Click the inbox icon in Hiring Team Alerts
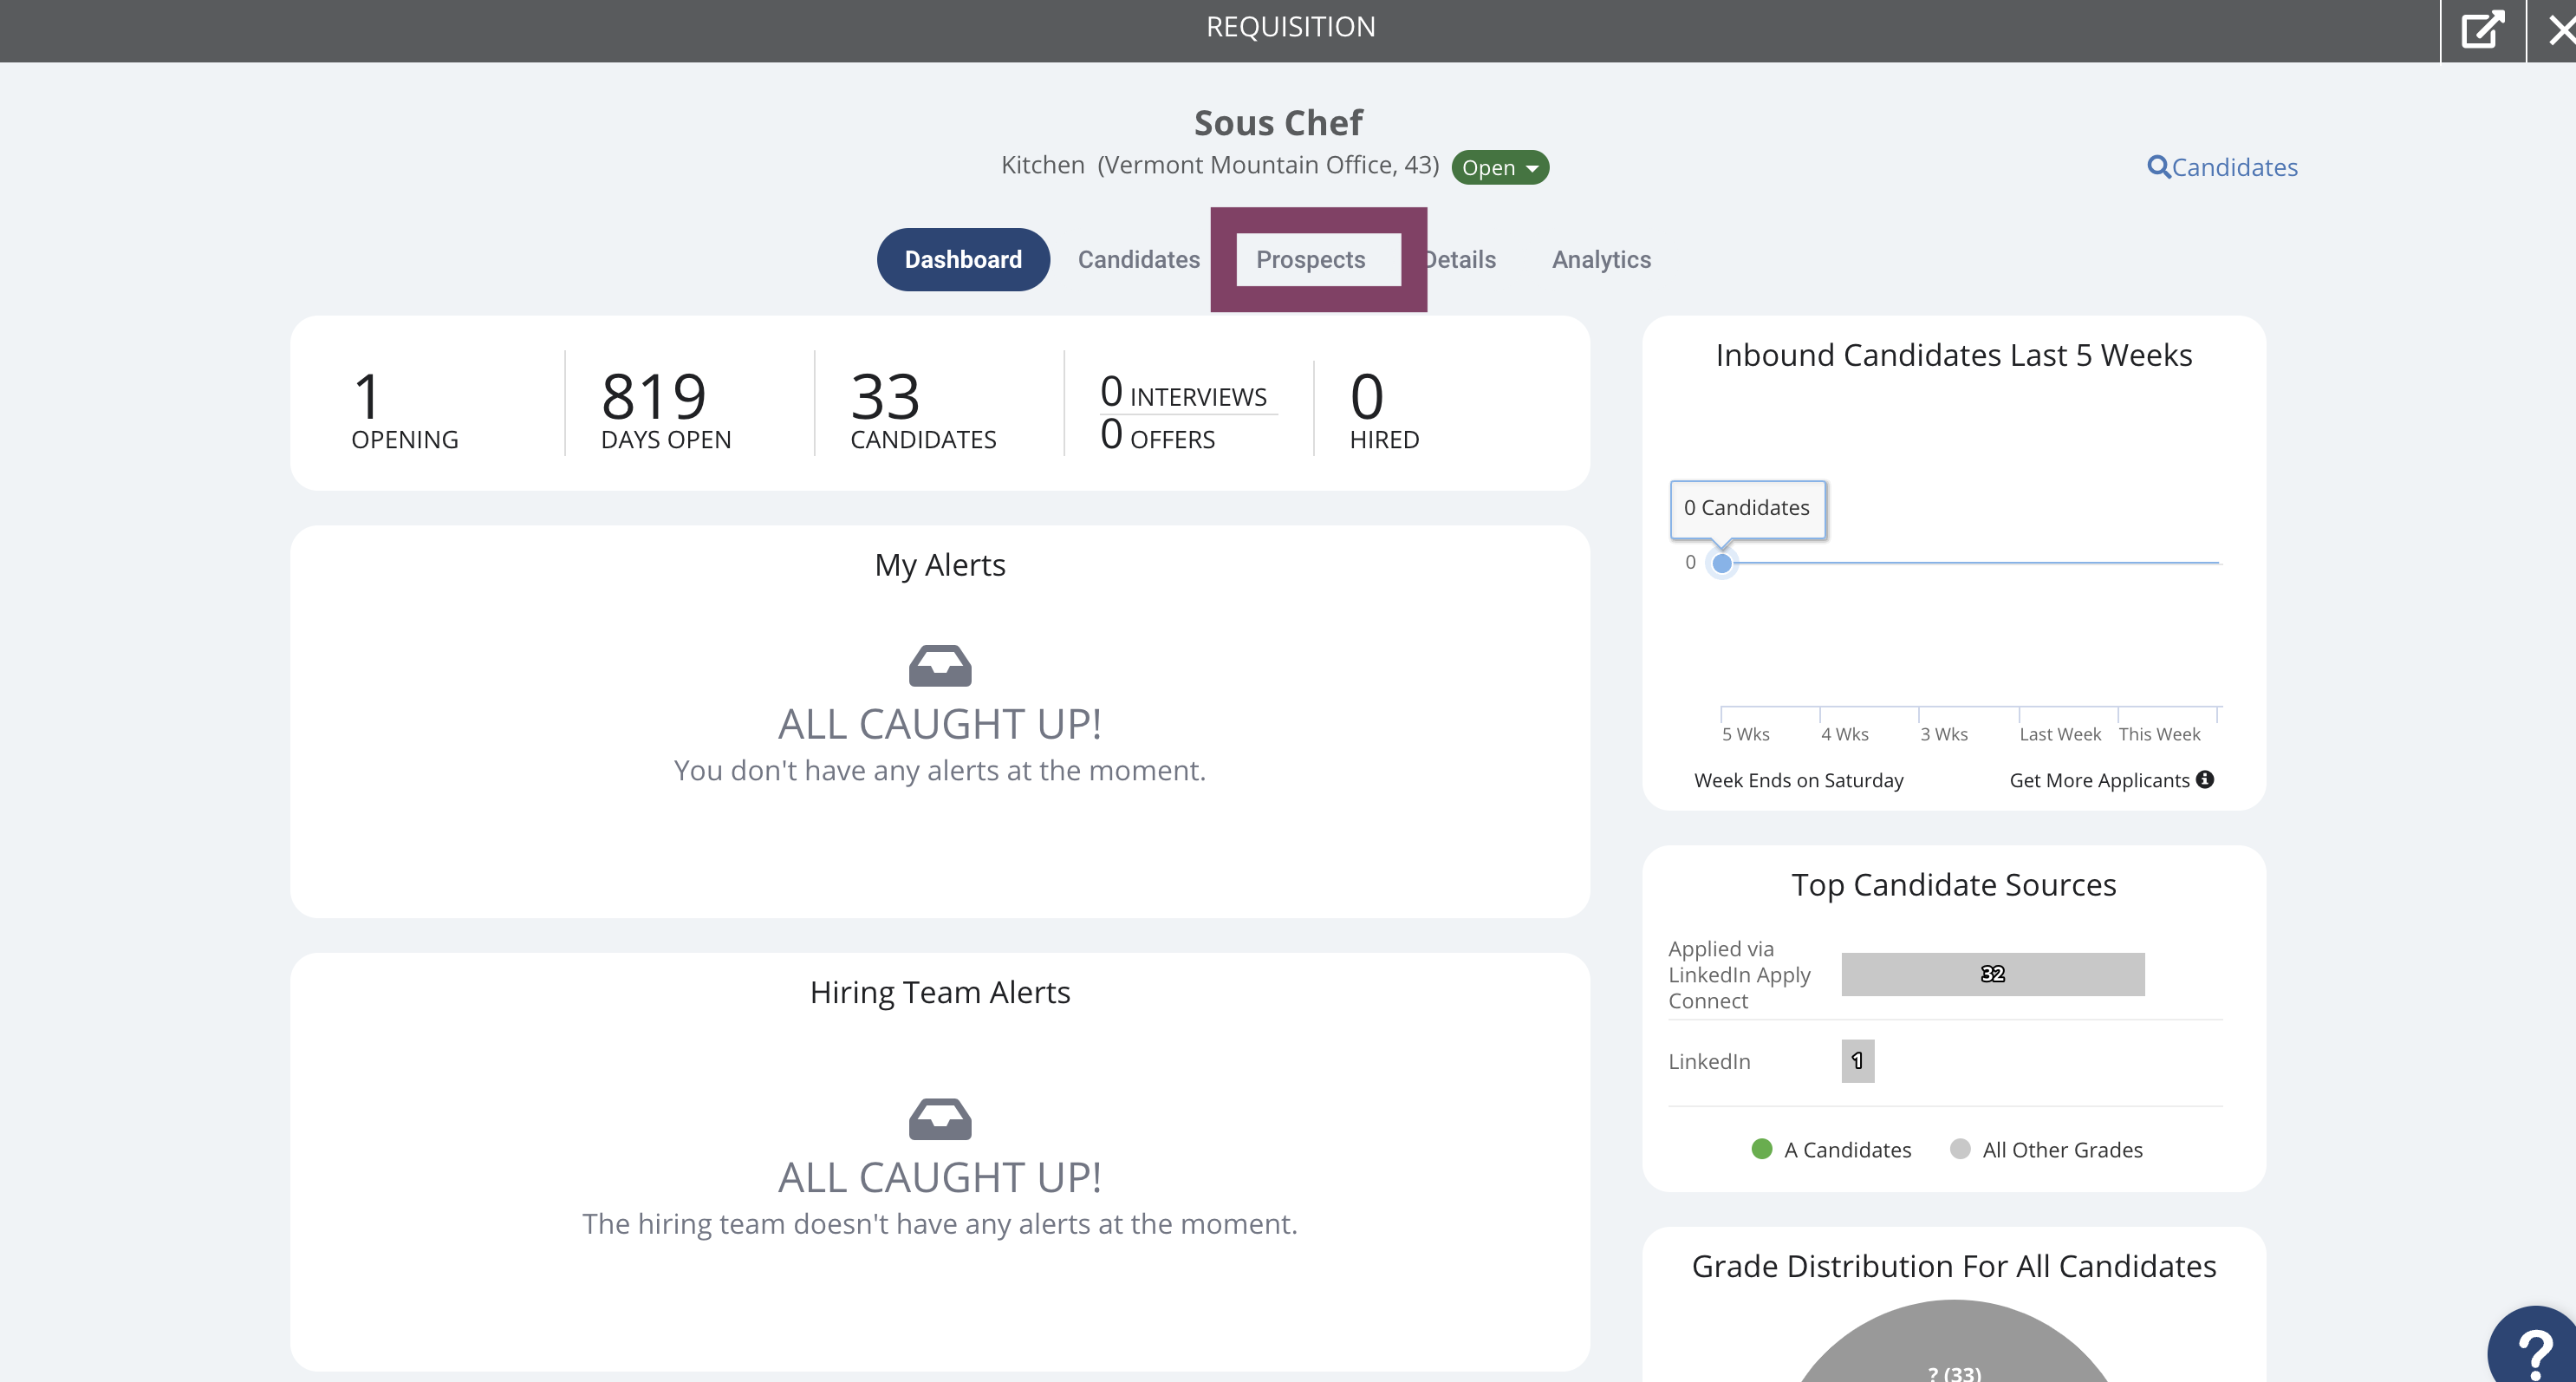 (940, 1118)
